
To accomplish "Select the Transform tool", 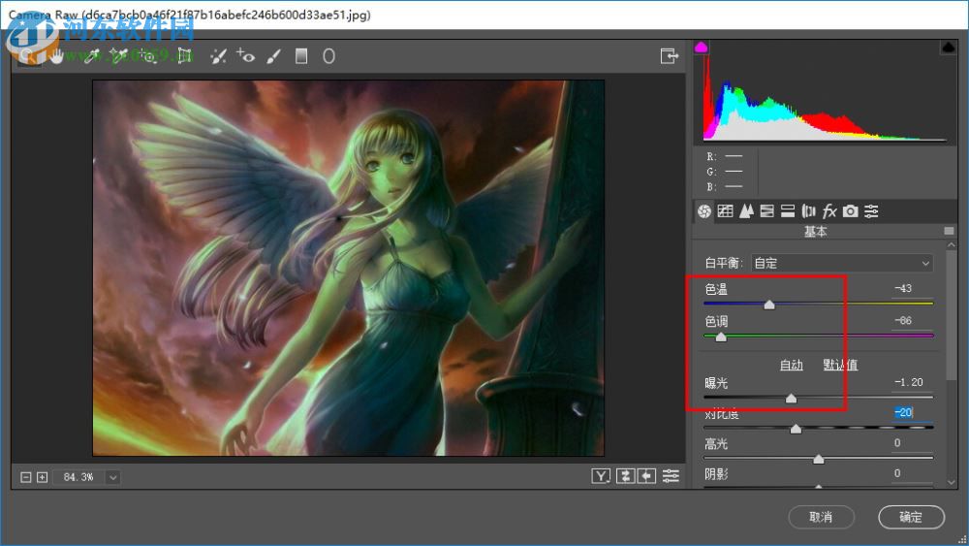I will coord(184,56).
